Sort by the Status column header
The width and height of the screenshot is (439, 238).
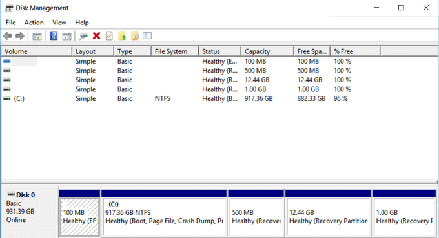point(219,51)
